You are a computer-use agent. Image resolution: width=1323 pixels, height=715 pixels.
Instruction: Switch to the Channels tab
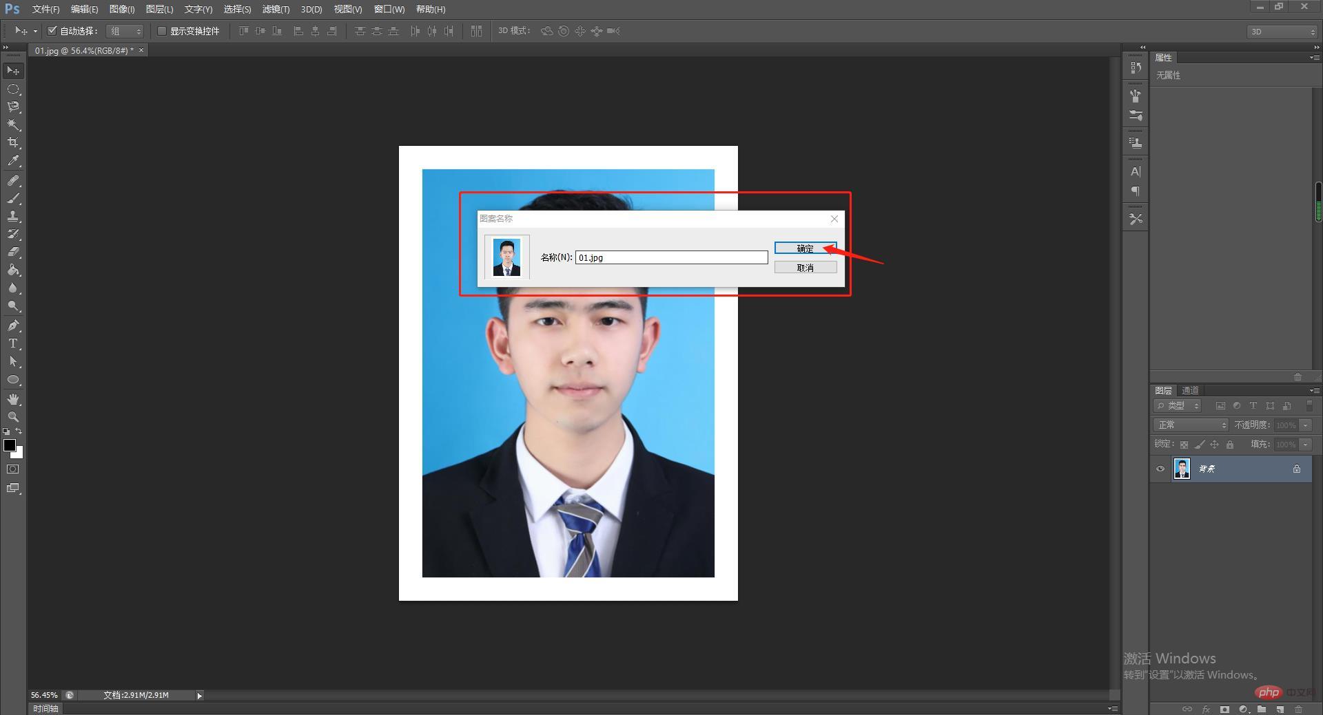coord(1190,390)
